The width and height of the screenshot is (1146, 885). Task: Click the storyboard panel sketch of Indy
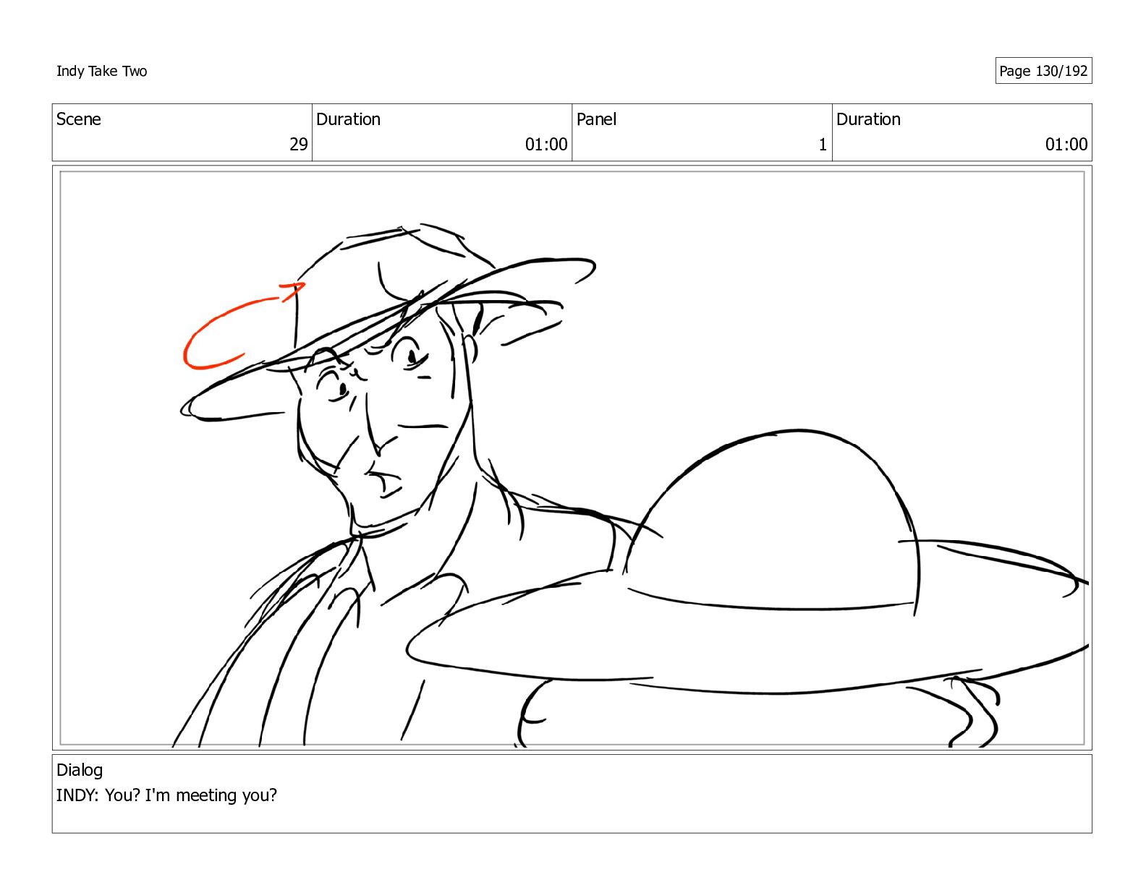pyautogui.click(x=572, y=458)
